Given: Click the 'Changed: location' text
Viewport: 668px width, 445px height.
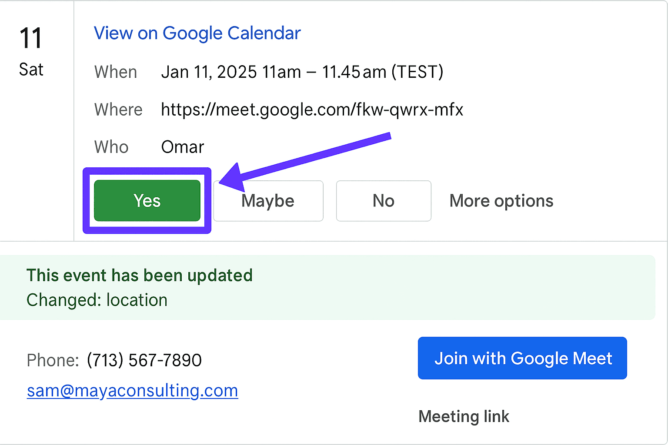Looking at the screenshot, I should [x=97, y=300].
